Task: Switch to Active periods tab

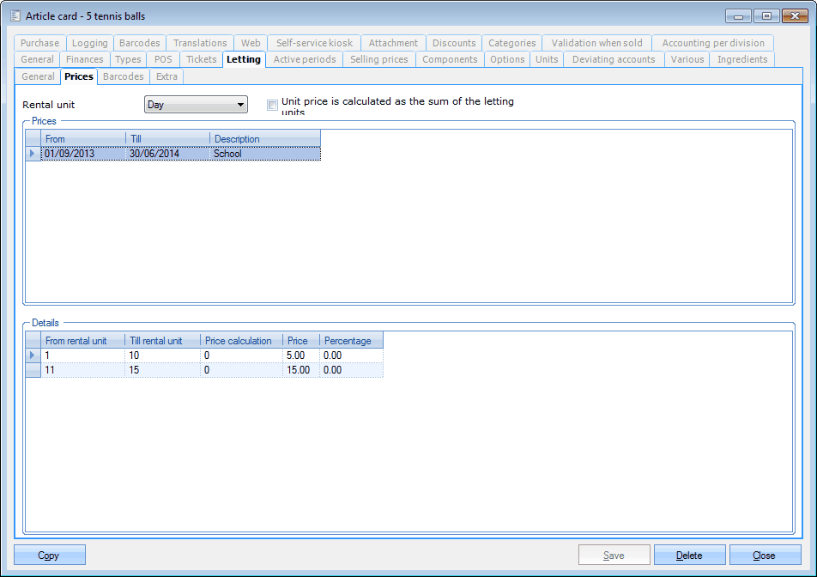Action: (304, 59)
